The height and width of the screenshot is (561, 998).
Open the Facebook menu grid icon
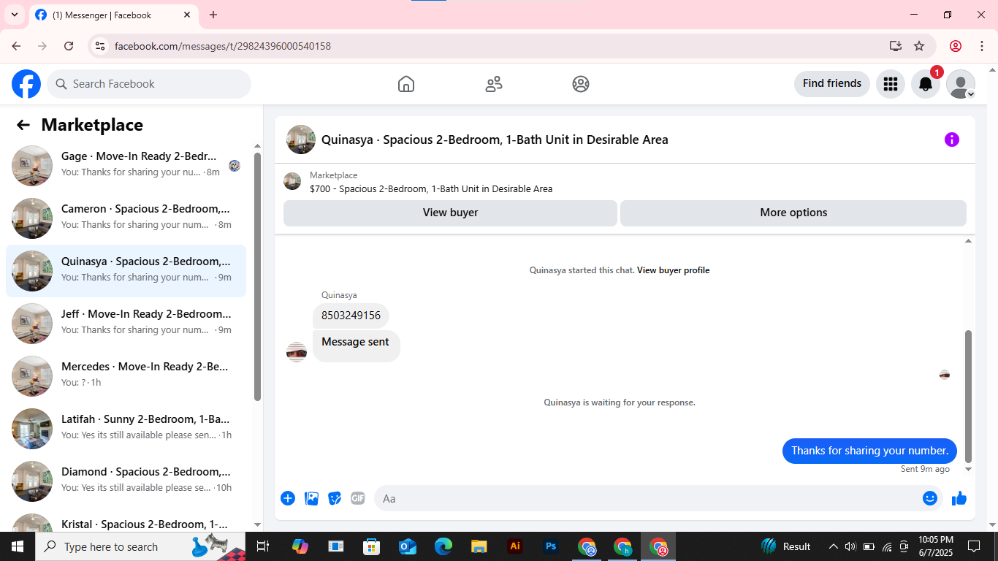point(890,84)
